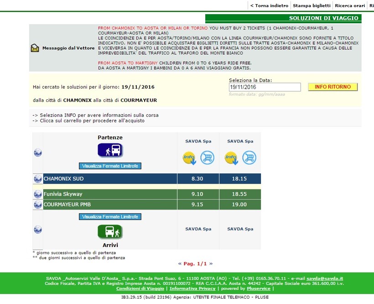Click the envelope Messaggio dal Vettore icon
The height and width of the screenshot is (304, 374).
tap(35, 48)
